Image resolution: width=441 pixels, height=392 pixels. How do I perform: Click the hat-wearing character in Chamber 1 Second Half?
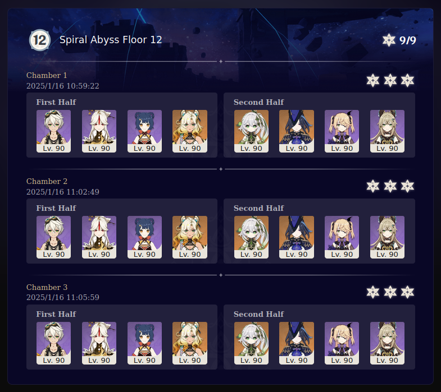(x=297, y=131)
